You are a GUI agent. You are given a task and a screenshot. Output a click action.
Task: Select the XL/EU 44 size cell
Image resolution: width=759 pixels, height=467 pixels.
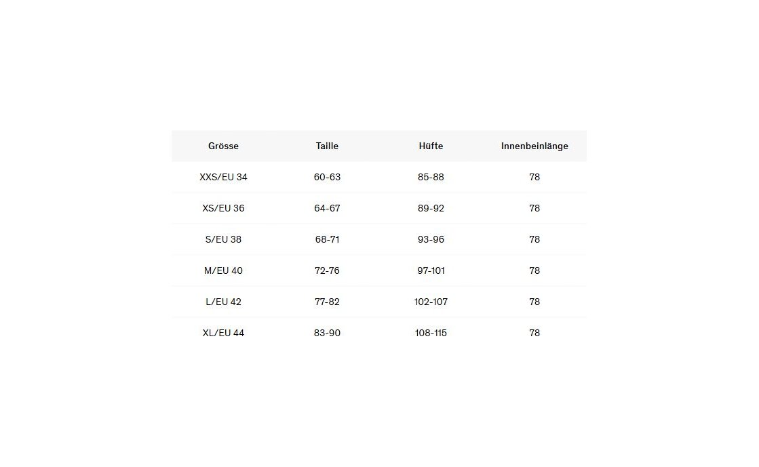223,333
